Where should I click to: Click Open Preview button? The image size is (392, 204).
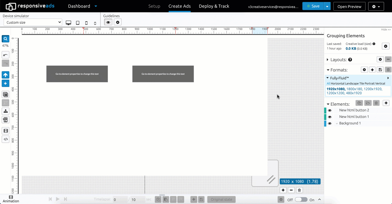click(x=349, y=7)
